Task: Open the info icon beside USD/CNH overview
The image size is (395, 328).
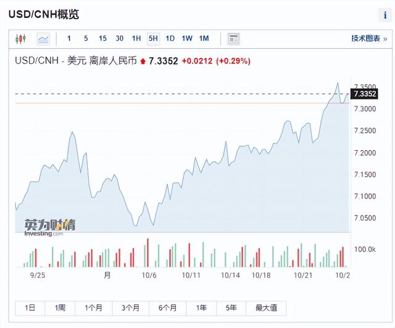Action: (x=383, y=15)
